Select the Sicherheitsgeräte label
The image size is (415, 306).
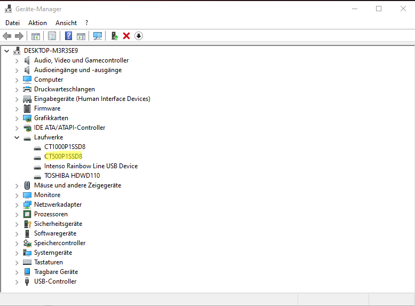coord(58,224)
